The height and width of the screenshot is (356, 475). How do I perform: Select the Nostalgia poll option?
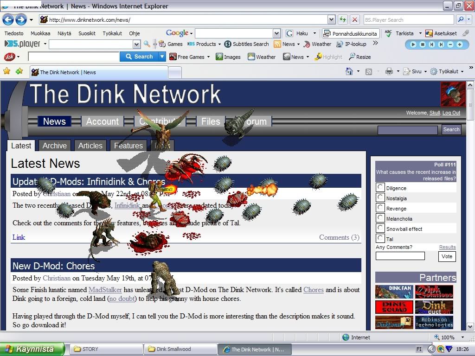tap(380, 197)
